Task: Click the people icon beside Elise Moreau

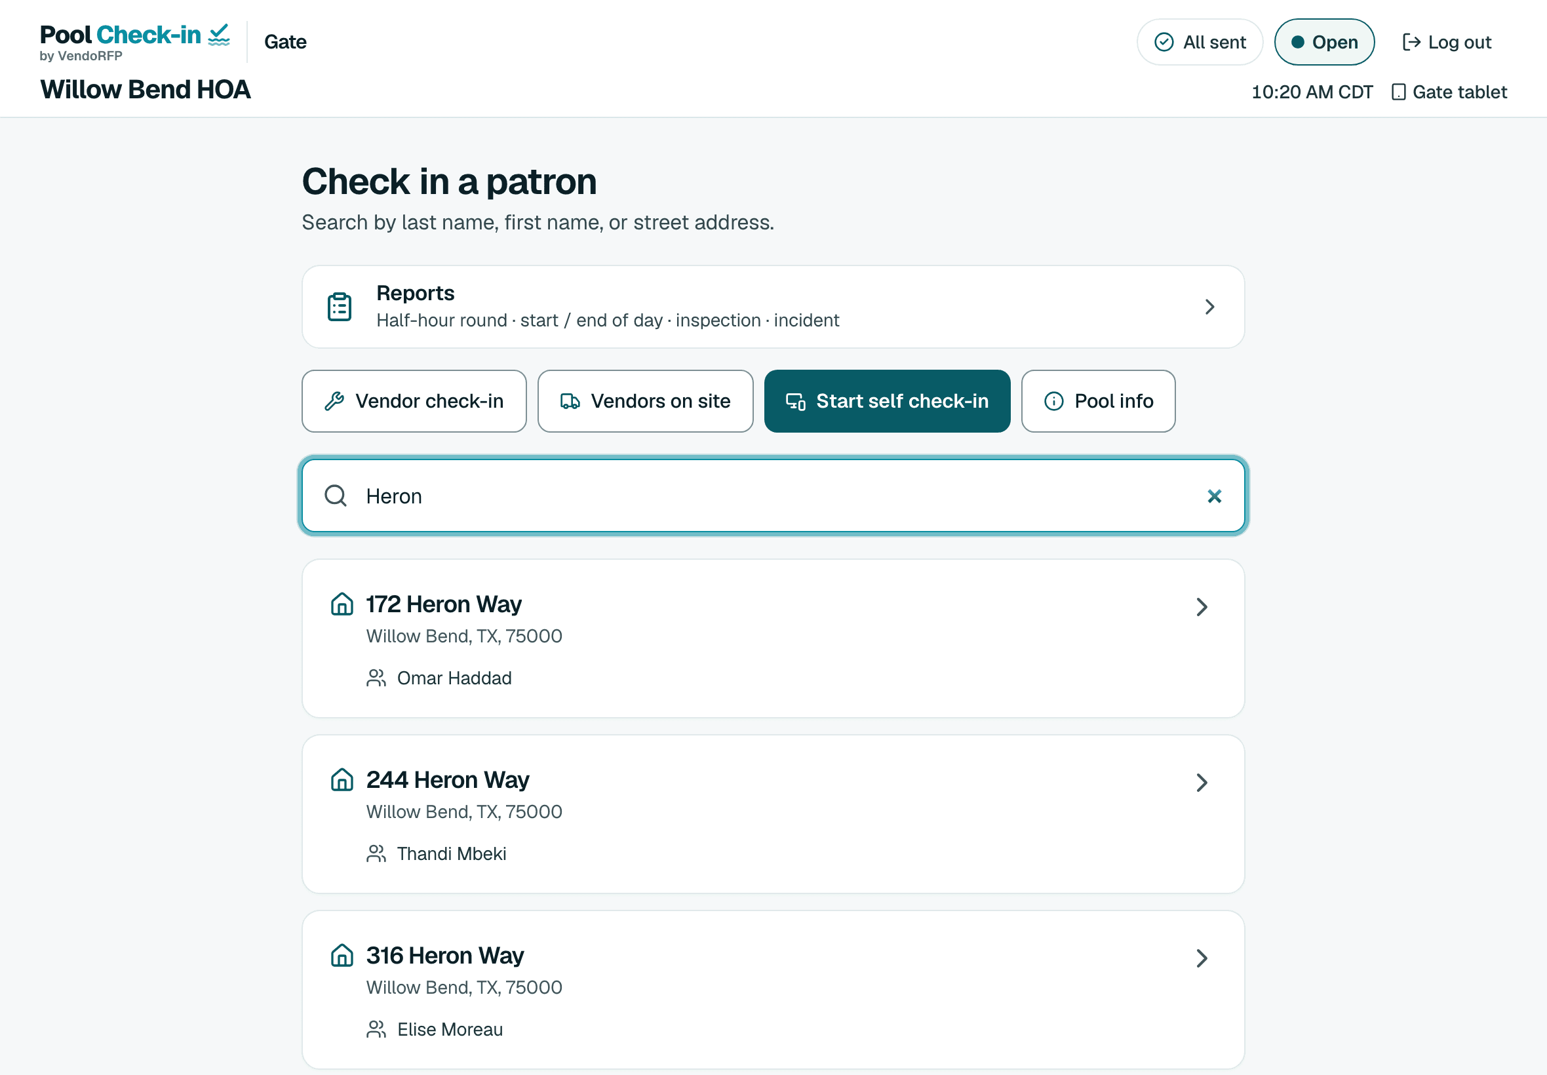Action: click(x=376, y=1030)
